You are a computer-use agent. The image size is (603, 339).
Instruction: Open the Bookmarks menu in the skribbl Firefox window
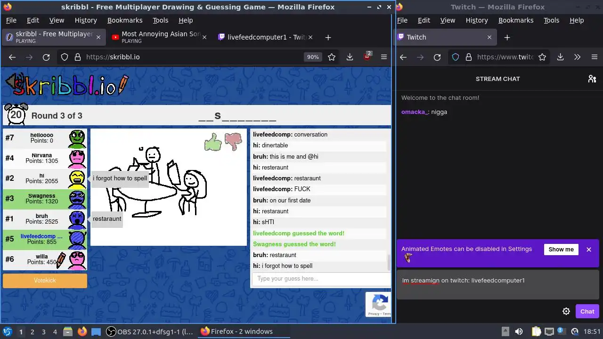(x=125, y=20)
